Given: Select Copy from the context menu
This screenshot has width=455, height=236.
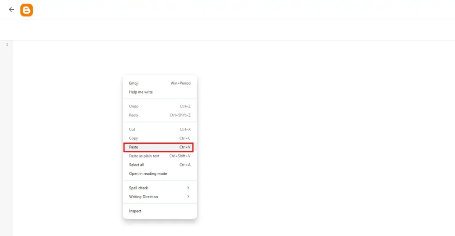Looking at the screenshot, I should [160, 138].
